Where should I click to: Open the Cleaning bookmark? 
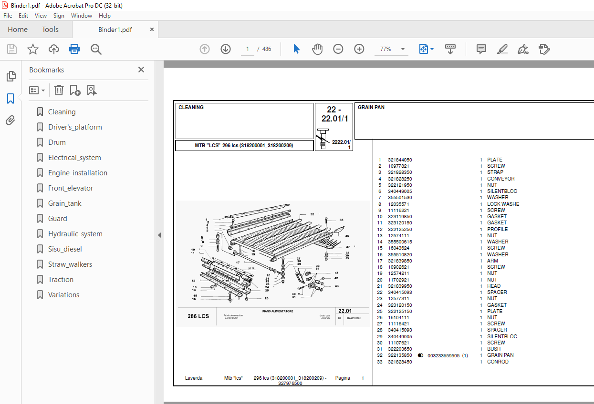(62, 112)
